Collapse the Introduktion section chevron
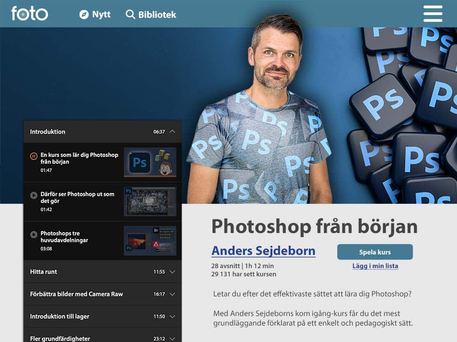Viewport: 457px width, 342px height. point(172,131)
